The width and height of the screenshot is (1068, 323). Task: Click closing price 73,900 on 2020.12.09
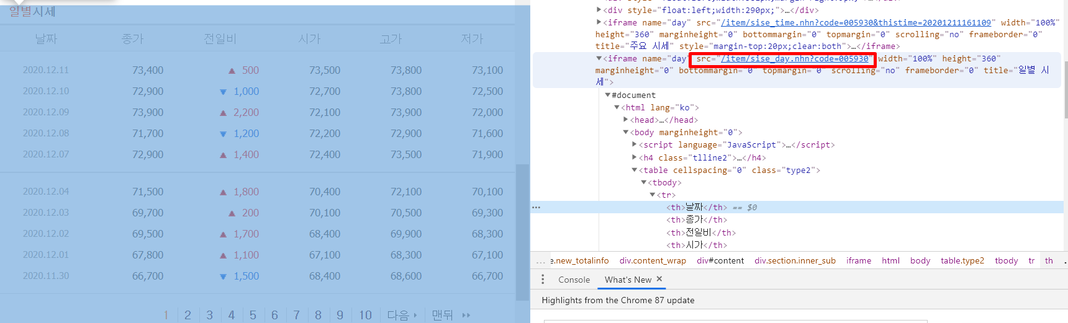click(148, 112)
